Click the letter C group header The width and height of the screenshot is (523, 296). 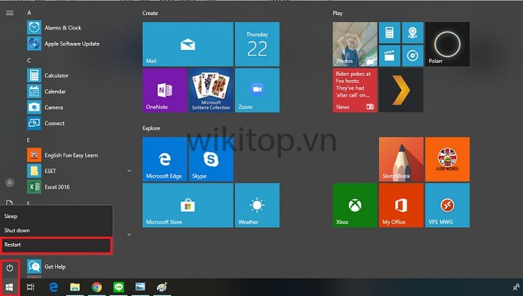pos(29,61)
